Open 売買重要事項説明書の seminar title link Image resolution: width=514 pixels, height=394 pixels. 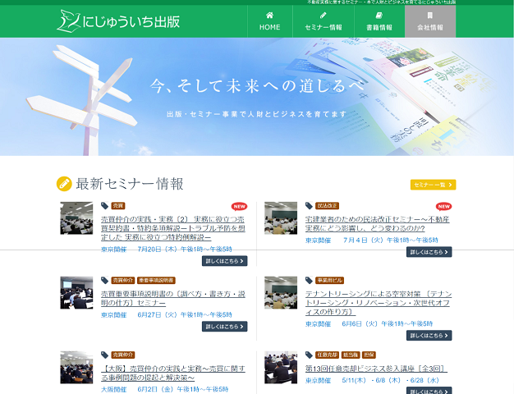172,298
